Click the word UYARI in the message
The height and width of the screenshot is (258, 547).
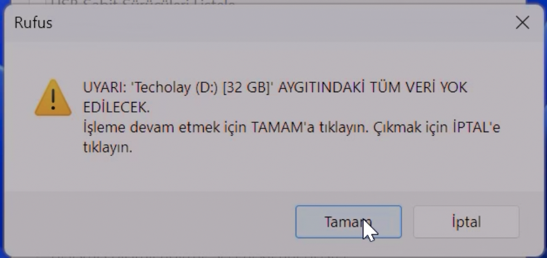pyautogui.click(x=104, y=88)
